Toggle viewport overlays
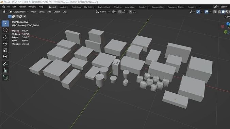The height and width of the screenshot is (129, 230). (207, 12)
